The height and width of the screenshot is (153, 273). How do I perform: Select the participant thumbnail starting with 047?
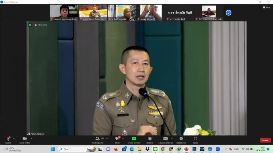pos(209,13)
